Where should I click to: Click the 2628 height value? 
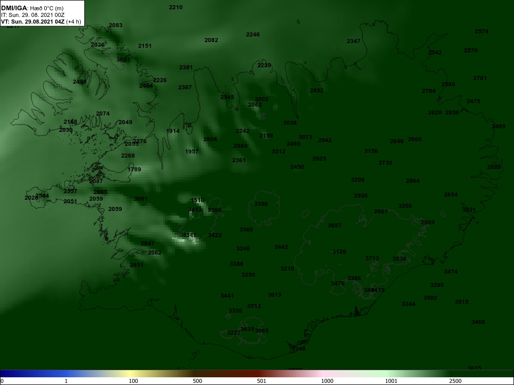[435, 112]
